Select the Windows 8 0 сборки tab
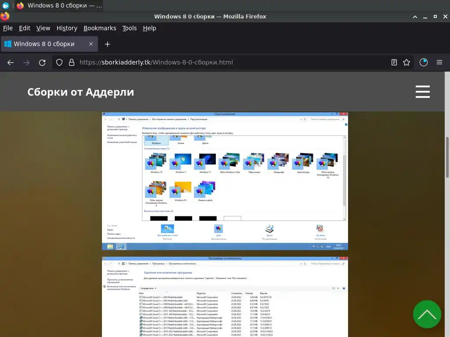The height and width of the screenshot is (337, 450). 49,44
